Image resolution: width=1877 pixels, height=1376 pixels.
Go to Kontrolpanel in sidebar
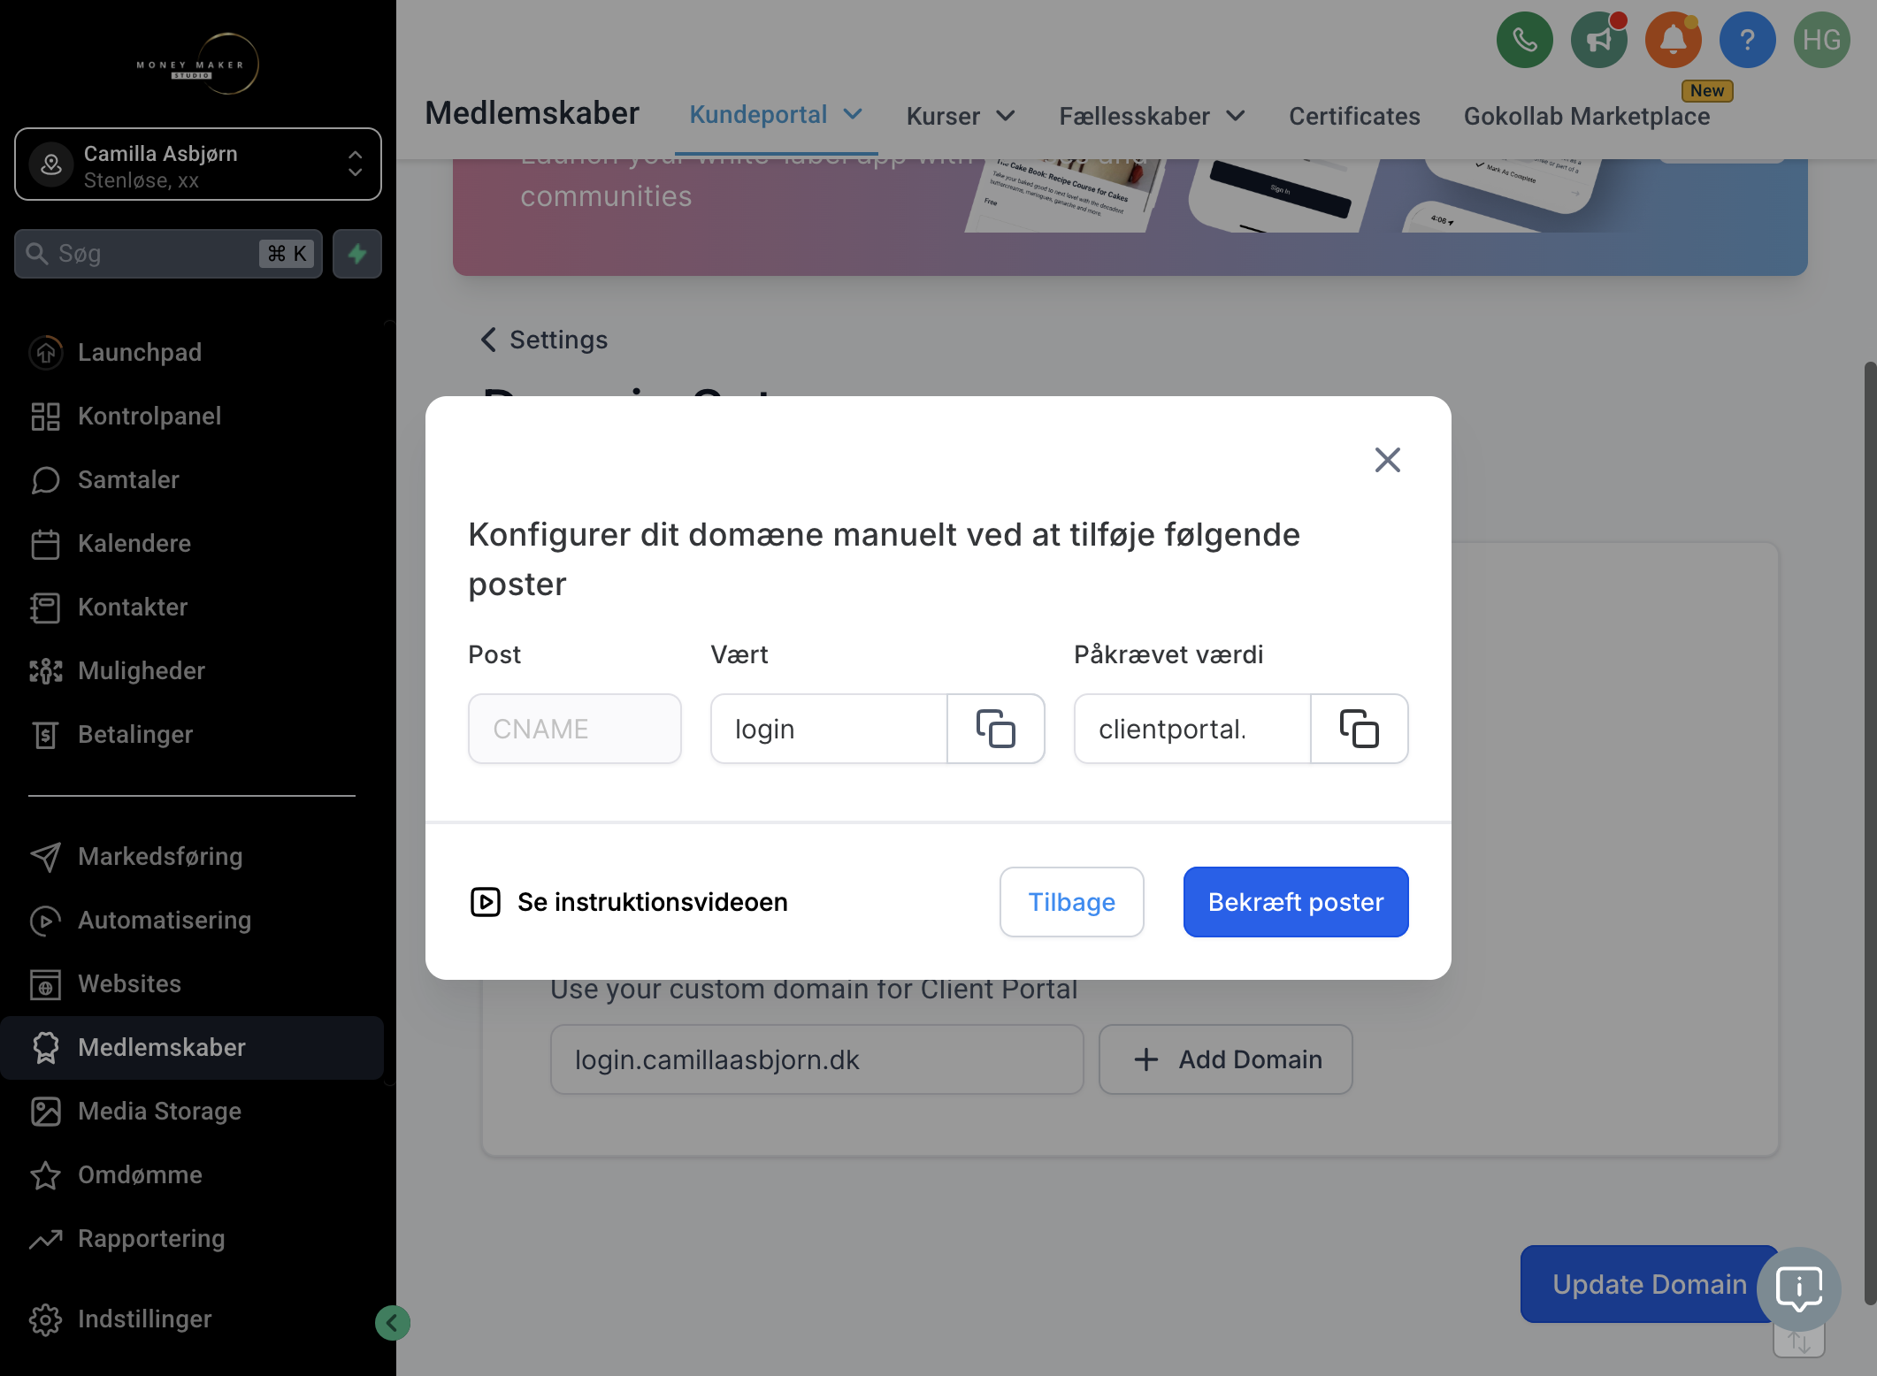click(192, 416)
